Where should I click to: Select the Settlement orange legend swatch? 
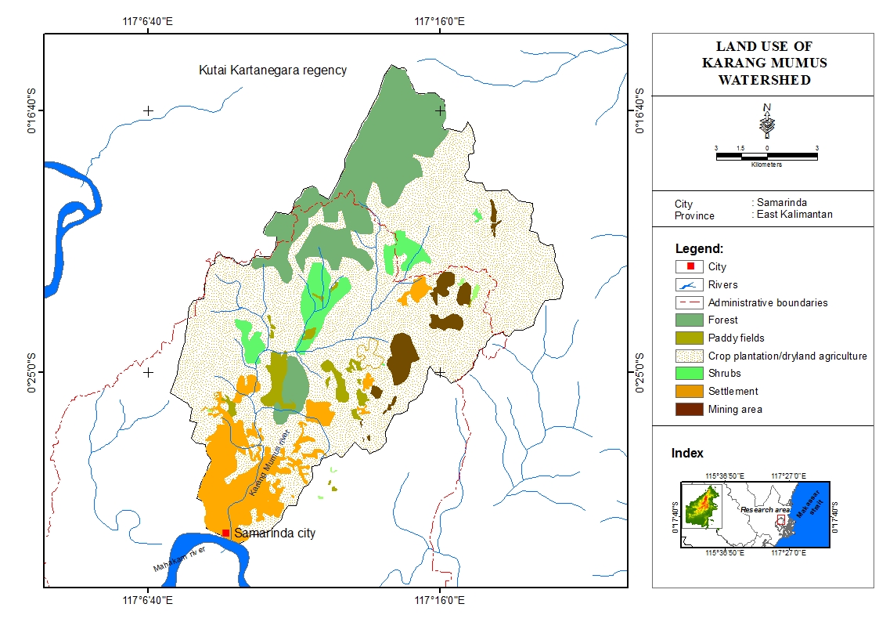tap(689, 391)
